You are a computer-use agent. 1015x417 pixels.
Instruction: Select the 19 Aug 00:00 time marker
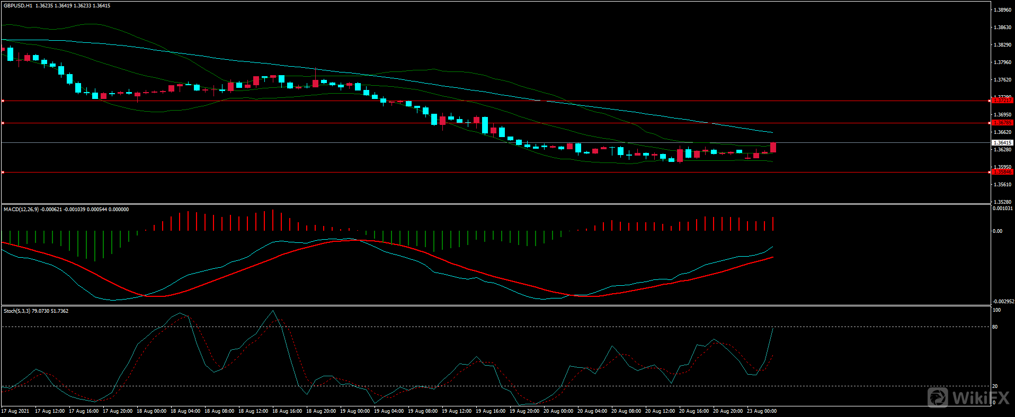click(354, 411)
